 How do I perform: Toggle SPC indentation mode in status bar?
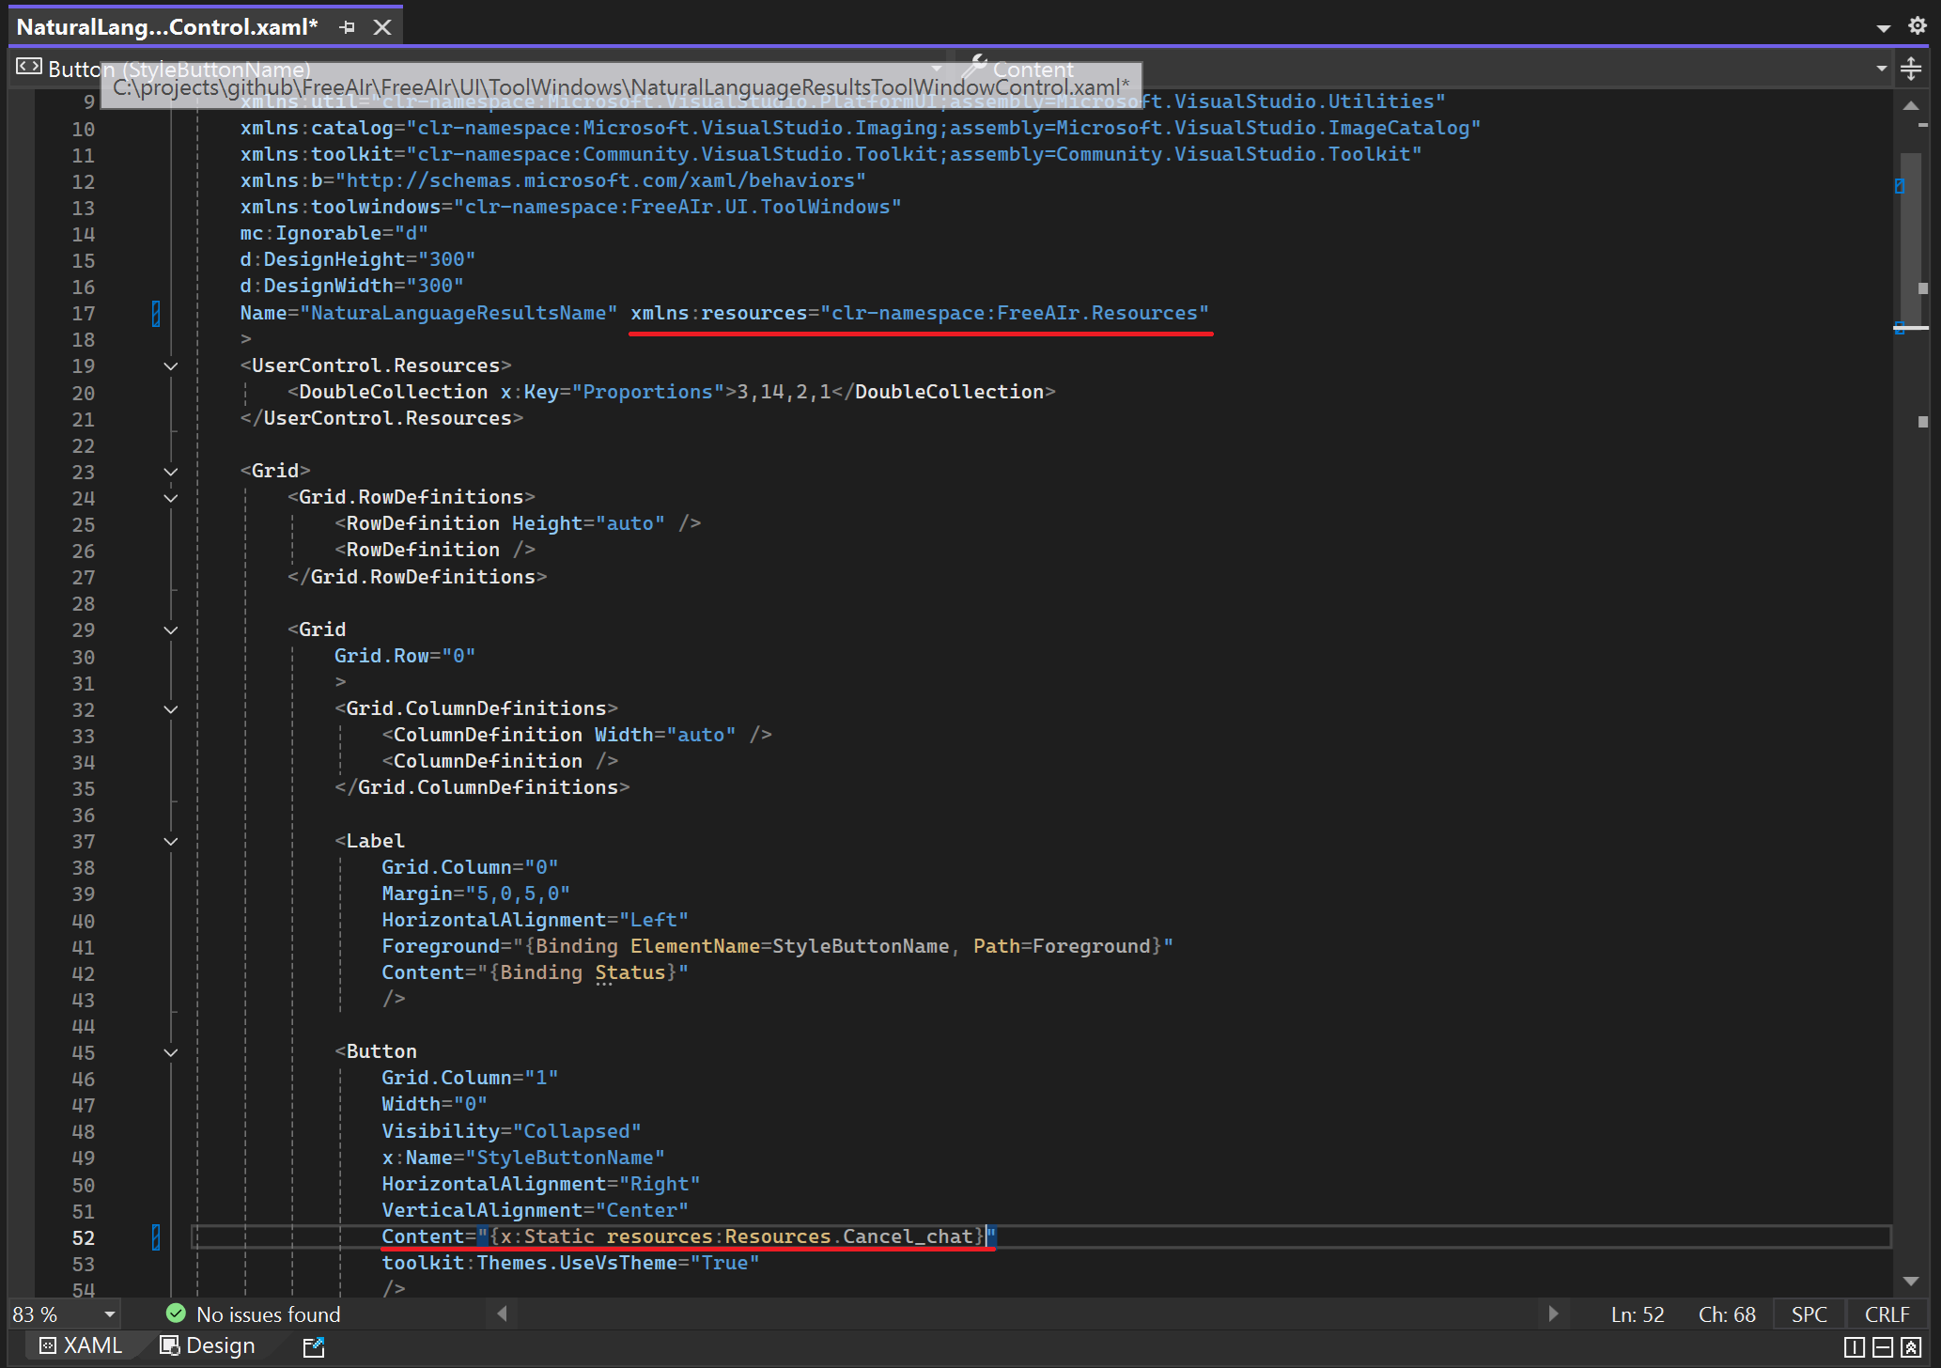pyautogui.click(x=1809, y=1314)
